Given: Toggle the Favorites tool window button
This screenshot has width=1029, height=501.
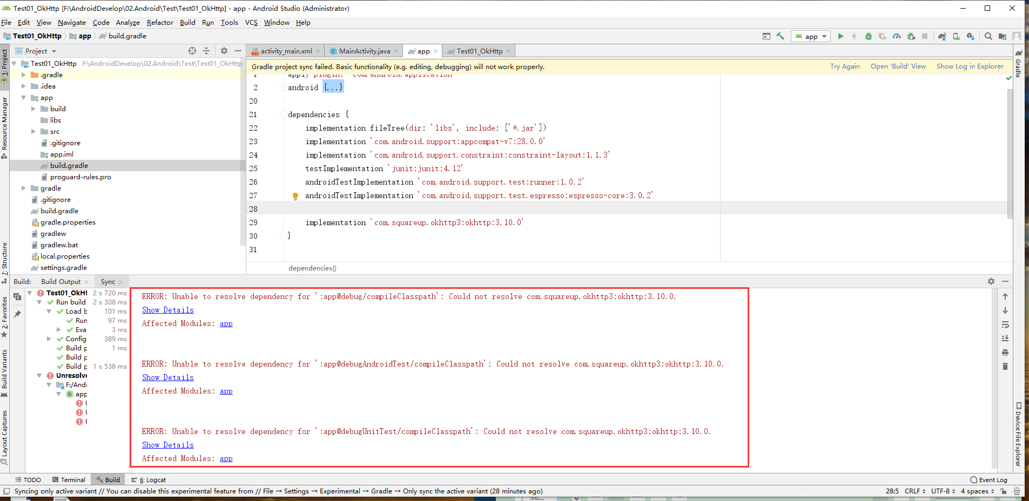Looking at the screenshot, I should 4,316.
